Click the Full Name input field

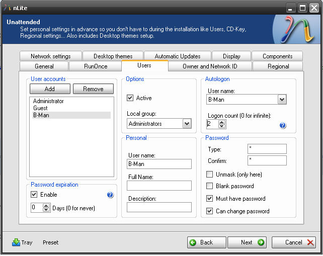tap(159, 186)
